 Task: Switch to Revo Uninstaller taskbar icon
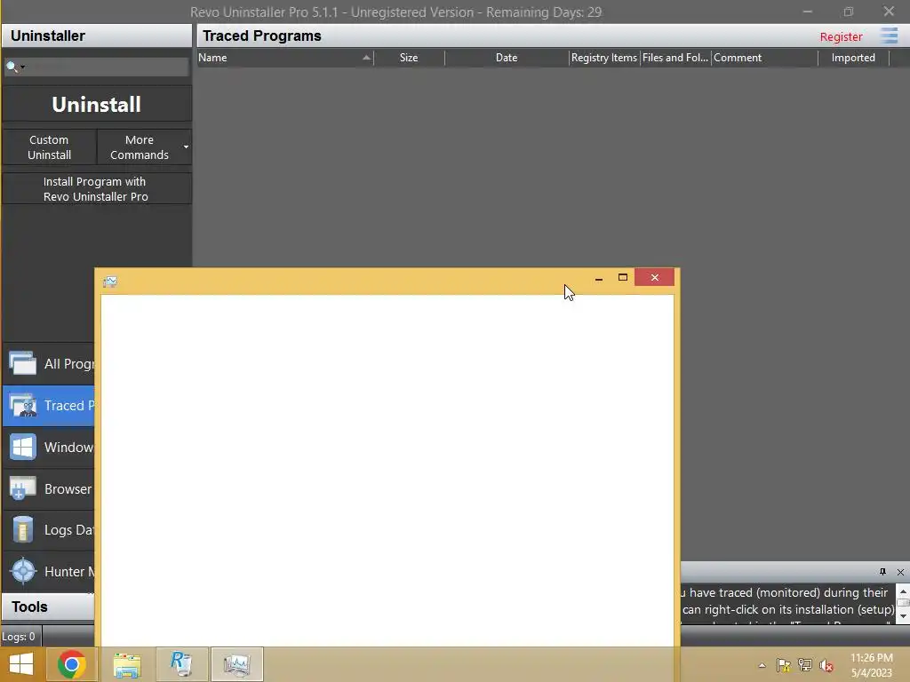coord(181,664)
